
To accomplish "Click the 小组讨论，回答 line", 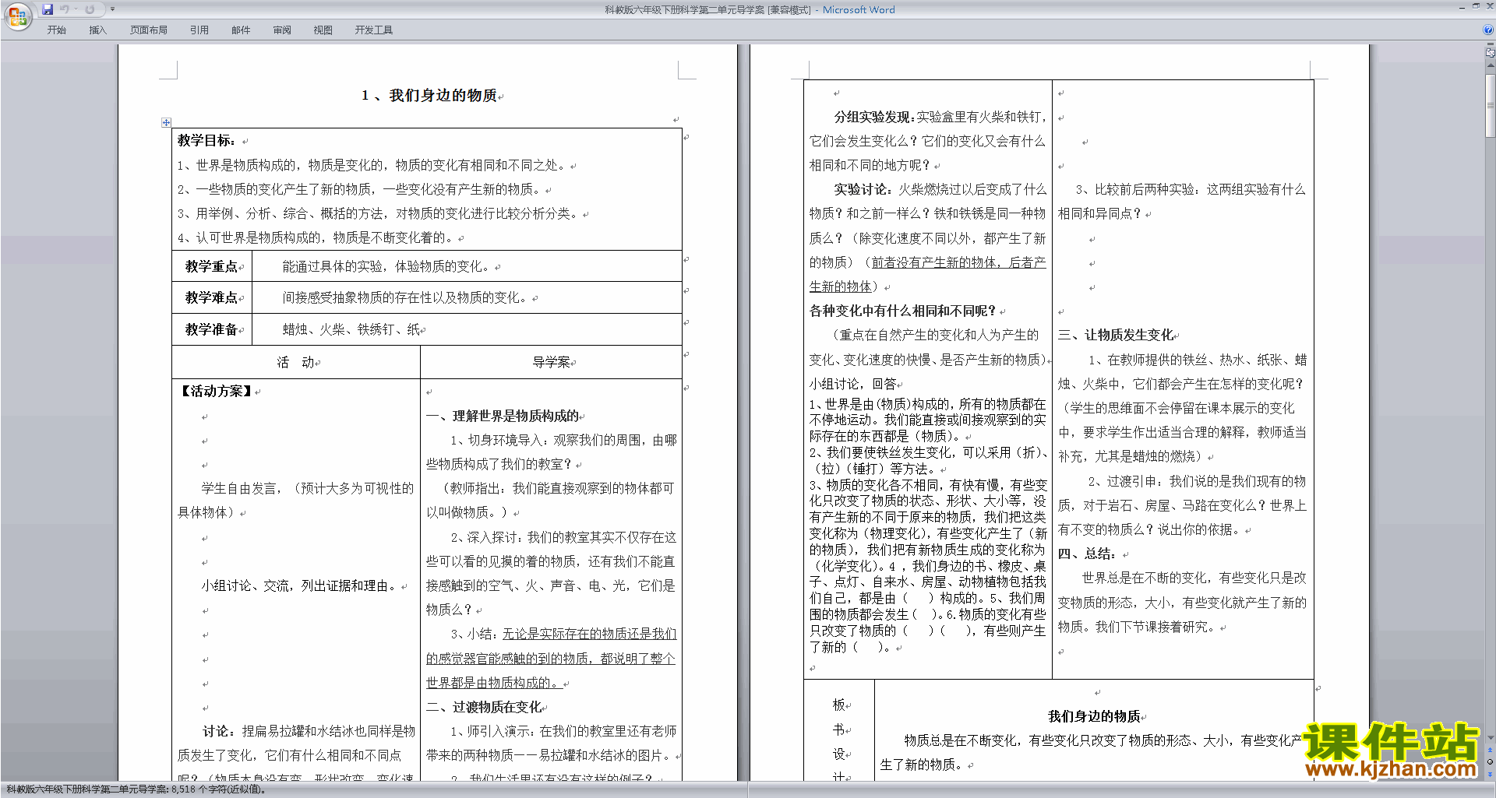I will (853, 383).
